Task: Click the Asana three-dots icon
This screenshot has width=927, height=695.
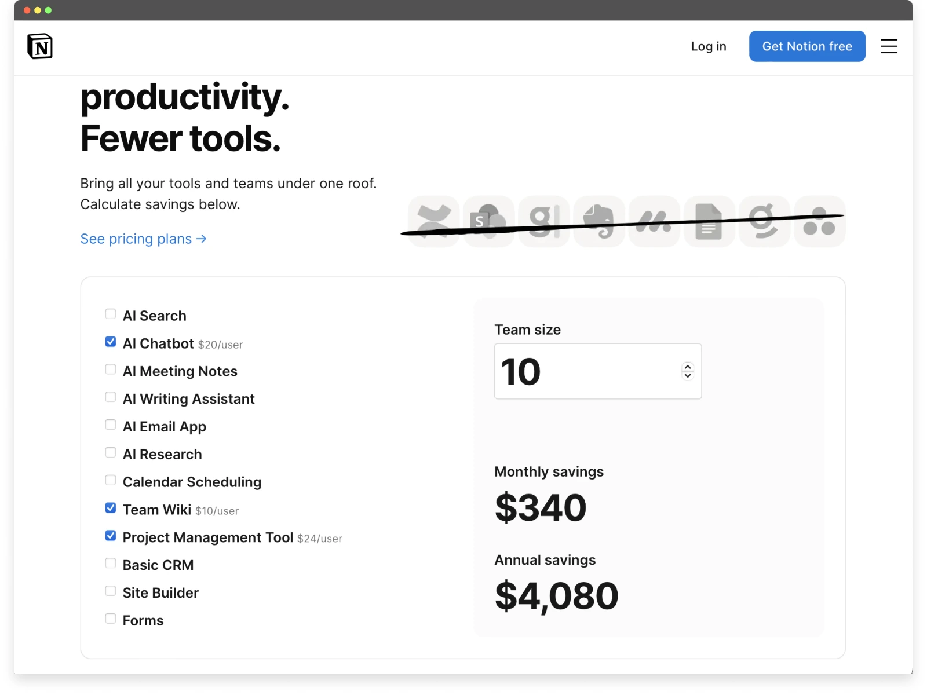Action: point(819,221)
